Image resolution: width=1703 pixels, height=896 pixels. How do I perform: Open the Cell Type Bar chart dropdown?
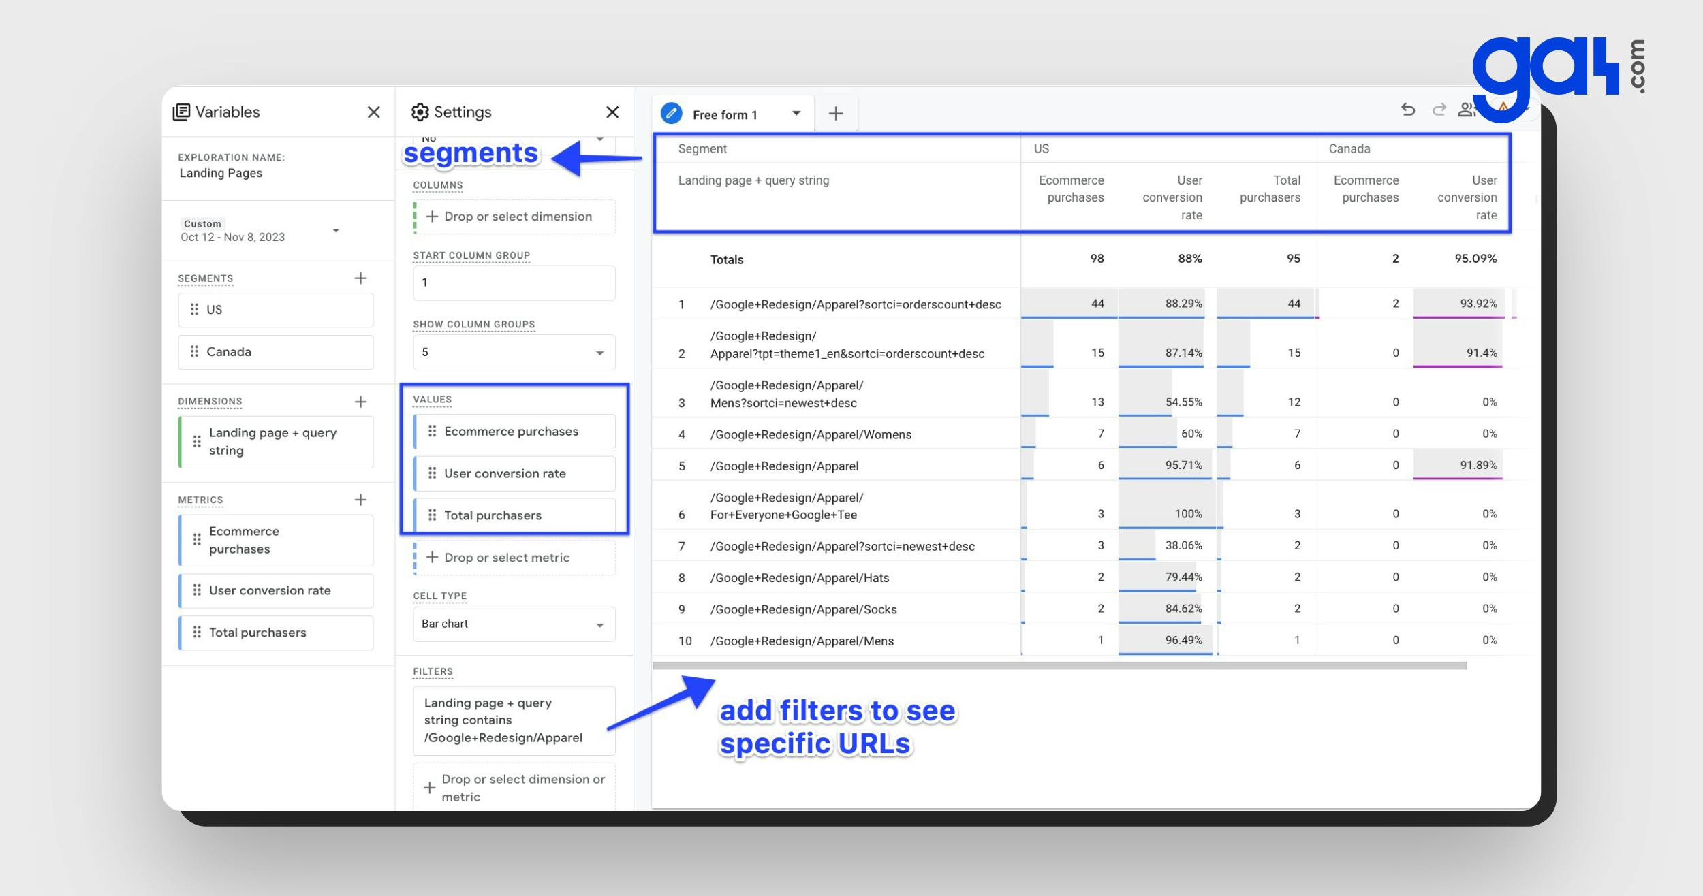599,625
